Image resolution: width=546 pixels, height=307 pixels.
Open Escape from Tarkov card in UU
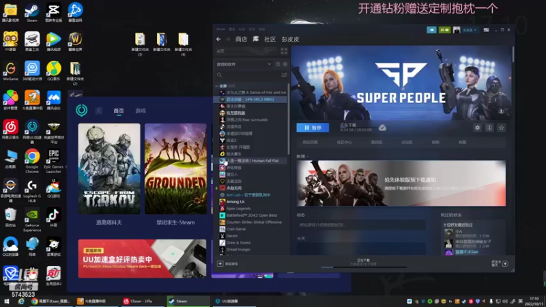[x=109, y=169]
